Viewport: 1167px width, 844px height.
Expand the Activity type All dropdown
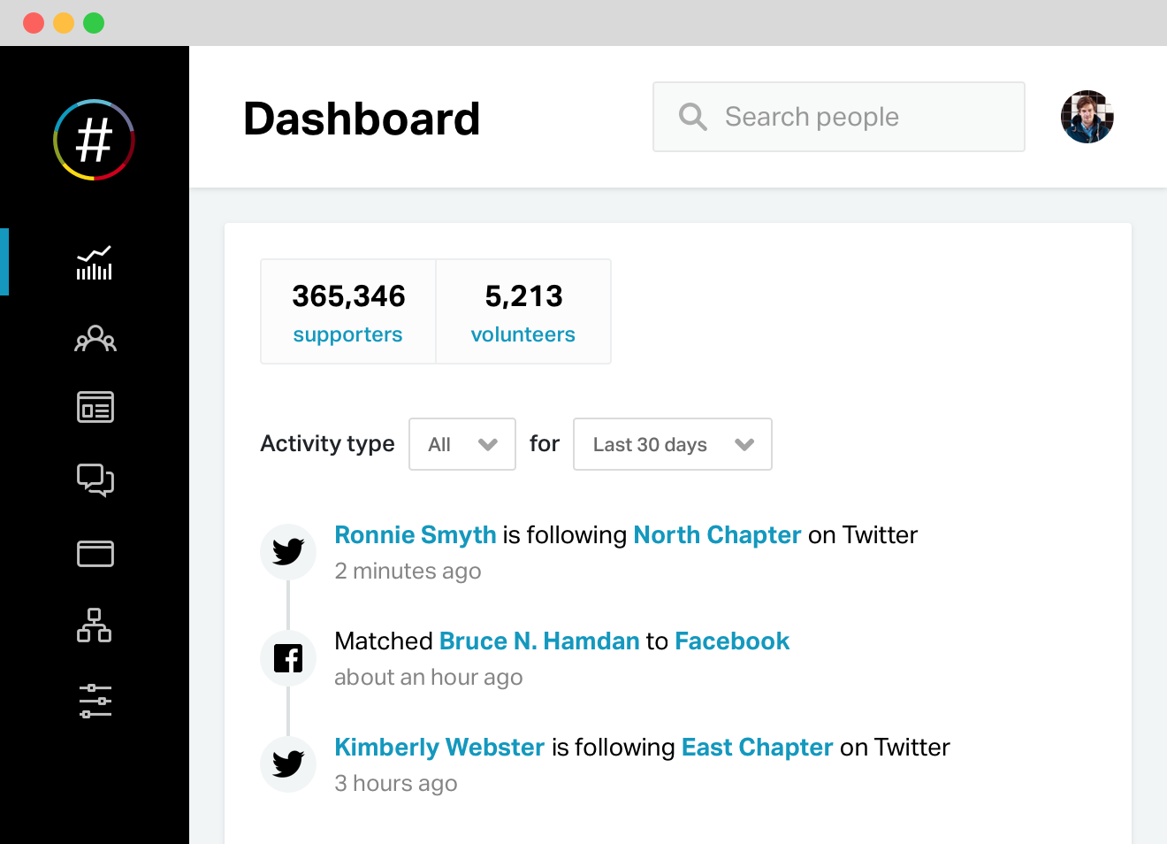coord(462,444)
